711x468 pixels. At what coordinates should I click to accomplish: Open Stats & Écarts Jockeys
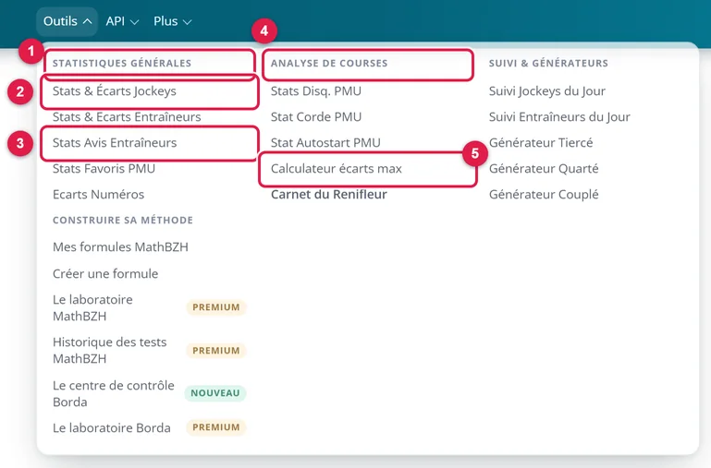coord(115,91)
